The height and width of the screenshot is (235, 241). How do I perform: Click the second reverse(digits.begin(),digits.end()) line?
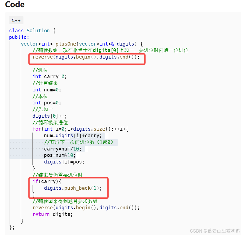[86, 208]
